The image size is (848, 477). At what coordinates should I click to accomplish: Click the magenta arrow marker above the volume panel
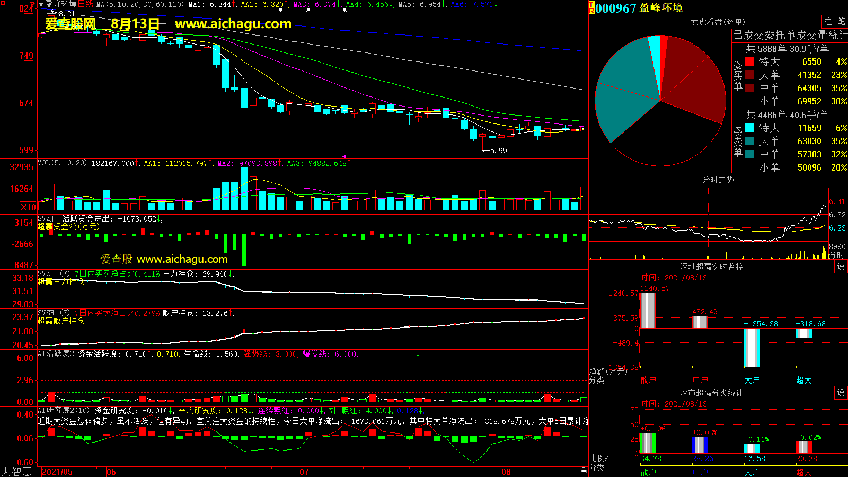coord(344,156)
